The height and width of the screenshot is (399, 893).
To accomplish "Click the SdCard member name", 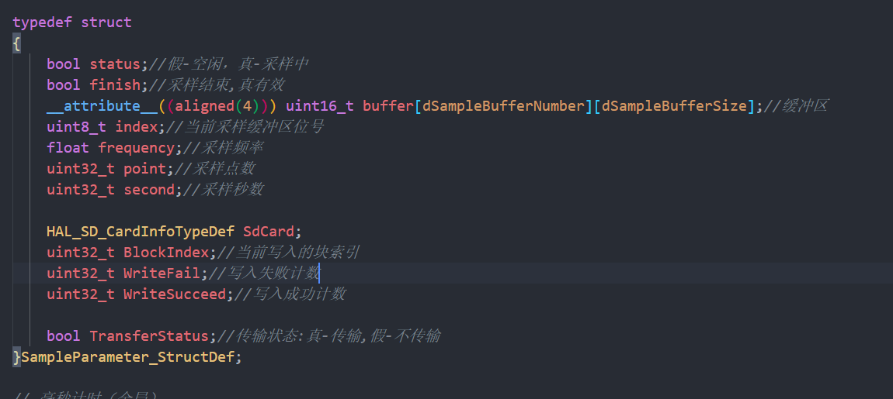I will pos(268,232).
